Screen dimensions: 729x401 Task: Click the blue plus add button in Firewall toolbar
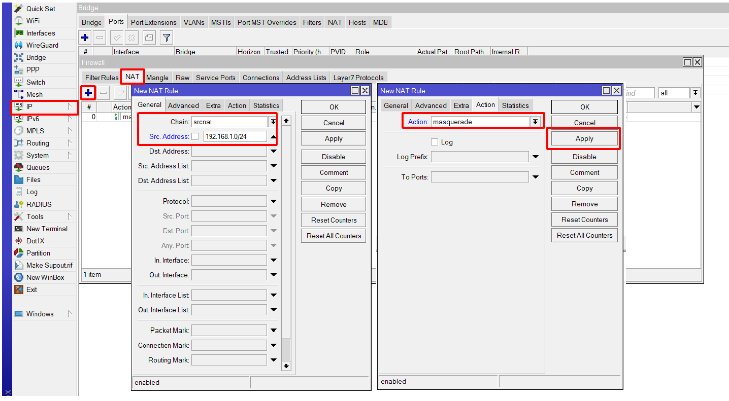pos(88,93)
